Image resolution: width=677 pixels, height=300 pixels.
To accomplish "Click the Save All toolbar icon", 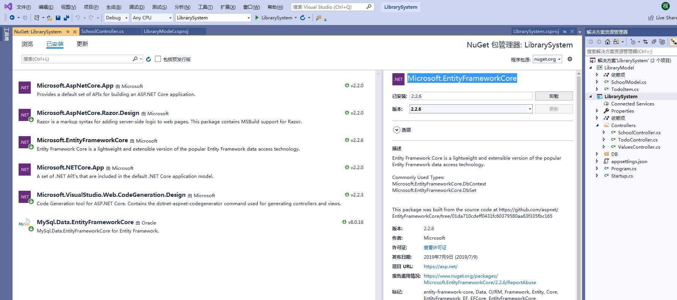I will [x=66, y=17].
